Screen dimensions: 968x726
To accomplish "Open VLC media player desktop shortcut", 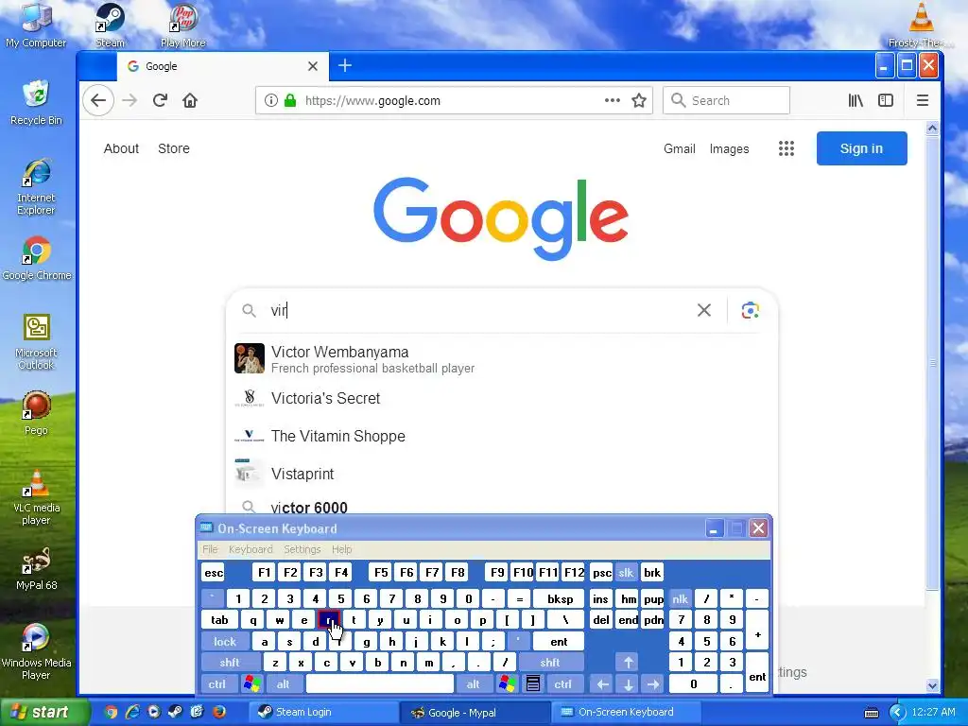I will 36,497.
